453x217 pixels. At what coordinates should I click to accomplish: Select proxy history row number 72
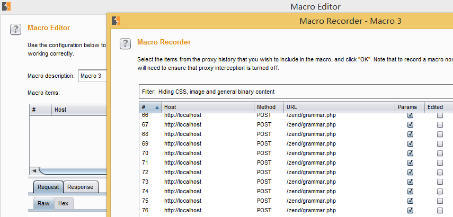click(x=296, y=172)
